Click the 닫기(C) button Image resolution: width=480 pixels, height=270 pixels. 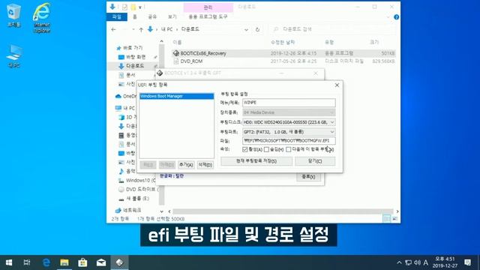pyautogui.click(x=315, y=161)
